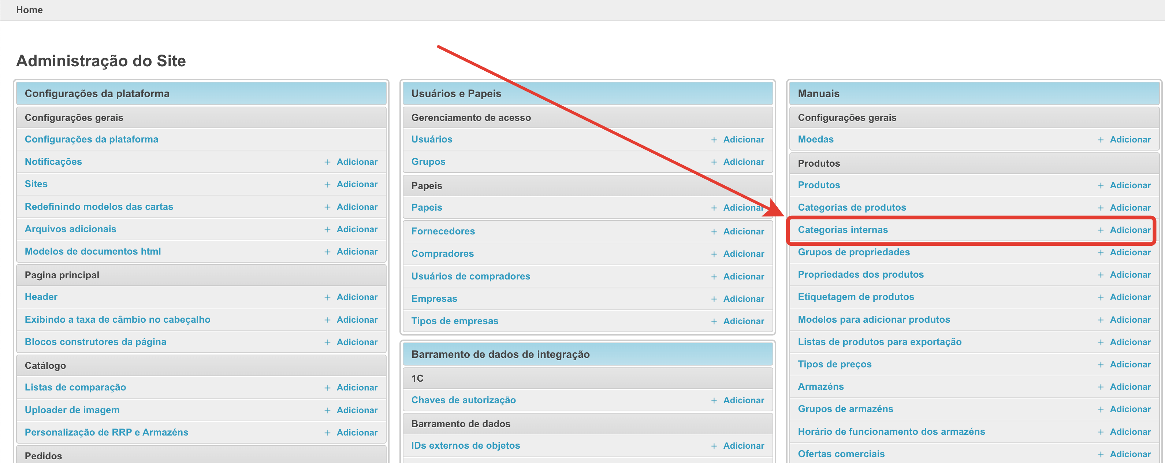1165x463 pixels.
Task: Click the plus icon next to Header
Action: [x=327, y=297]
